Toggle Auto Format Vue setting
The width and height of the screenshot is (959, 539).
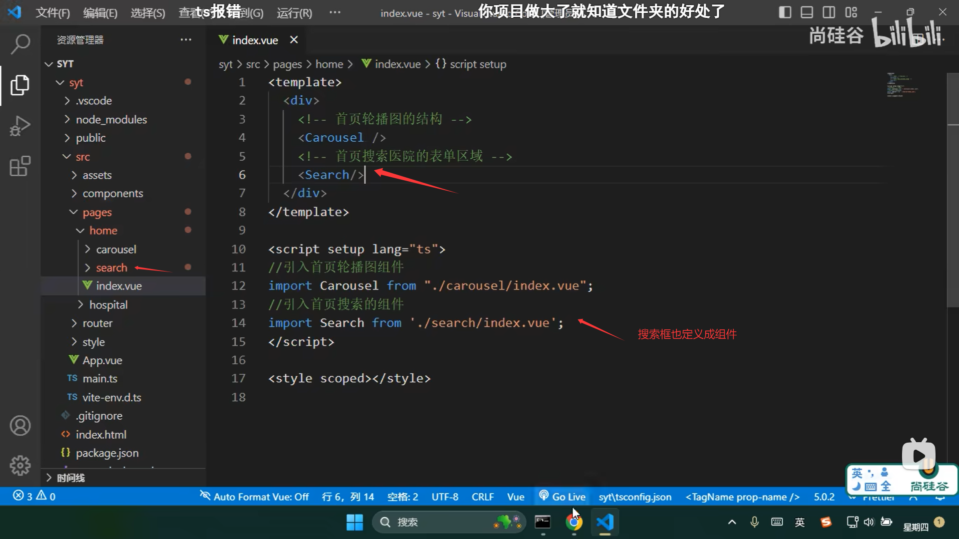[254, 497]
